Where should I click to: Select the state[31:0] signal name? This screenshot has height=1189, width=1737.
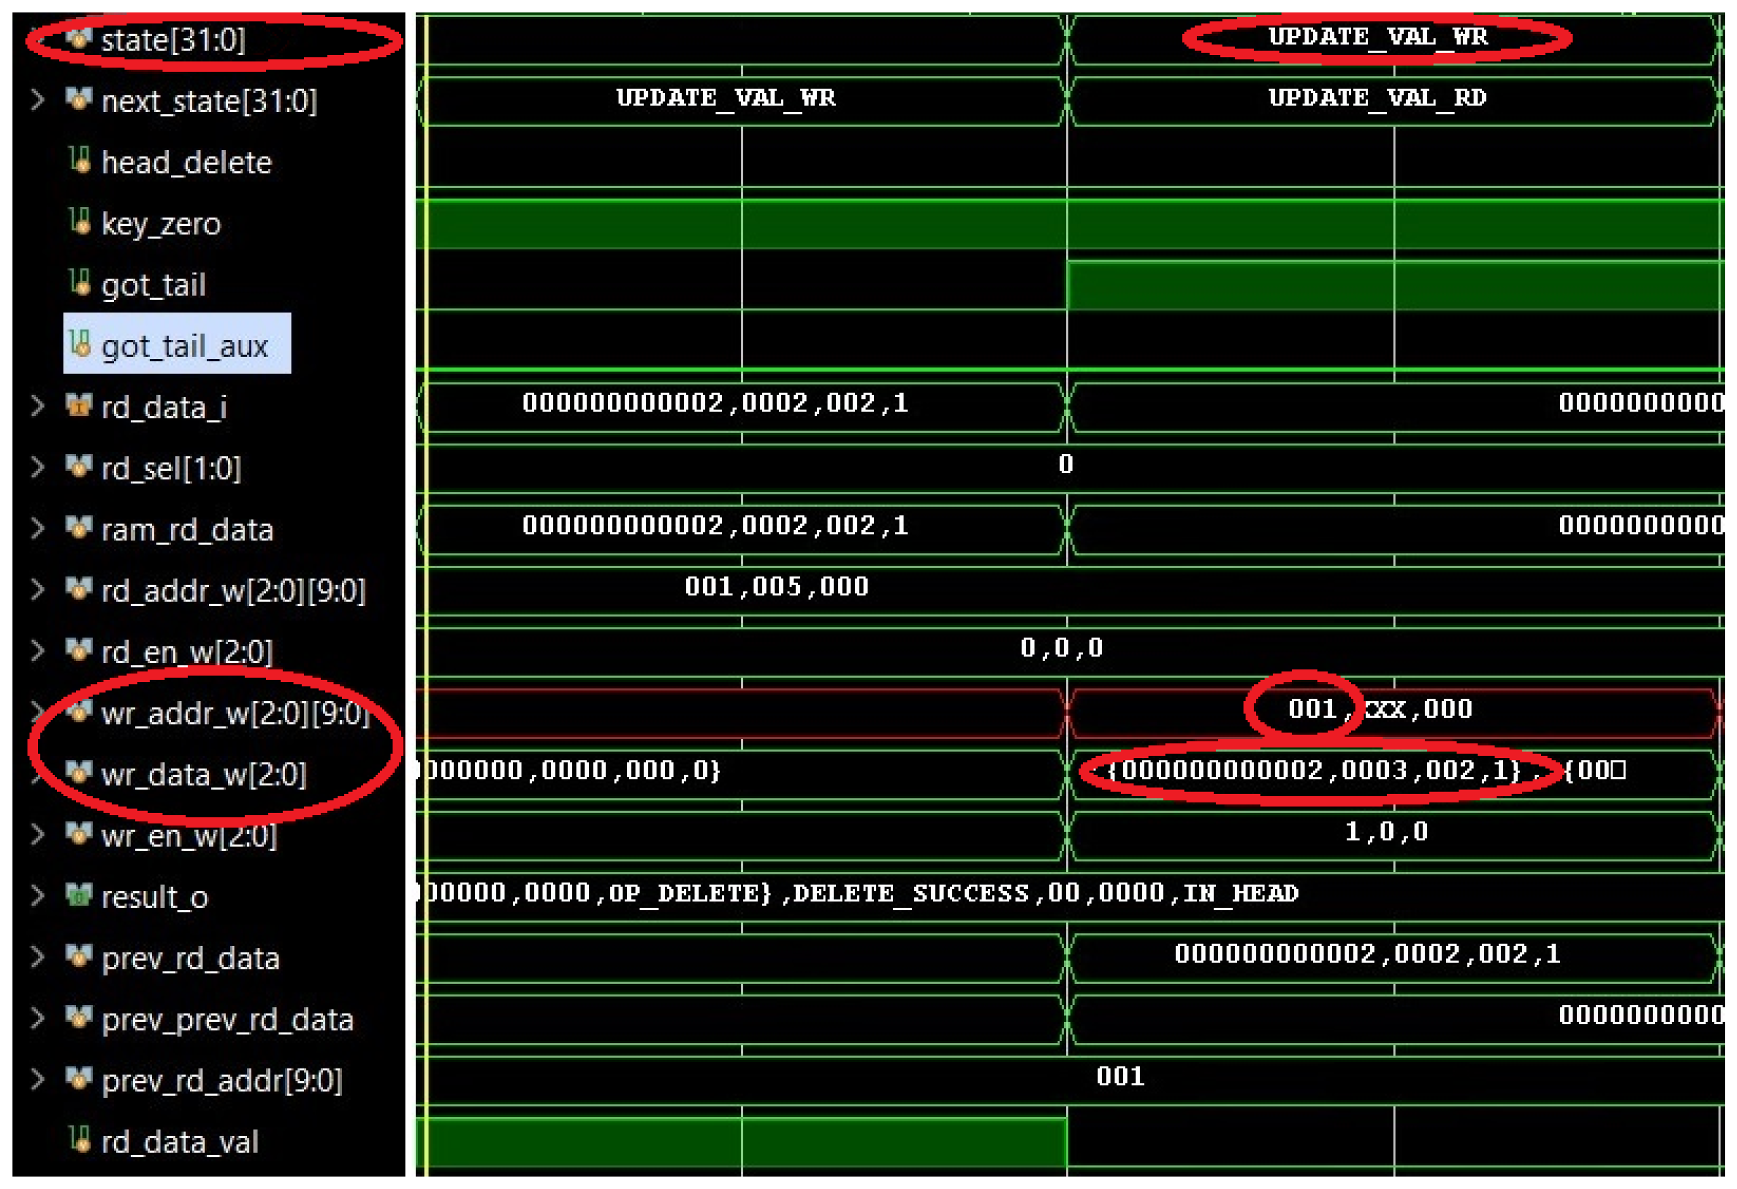click(174, 39)
